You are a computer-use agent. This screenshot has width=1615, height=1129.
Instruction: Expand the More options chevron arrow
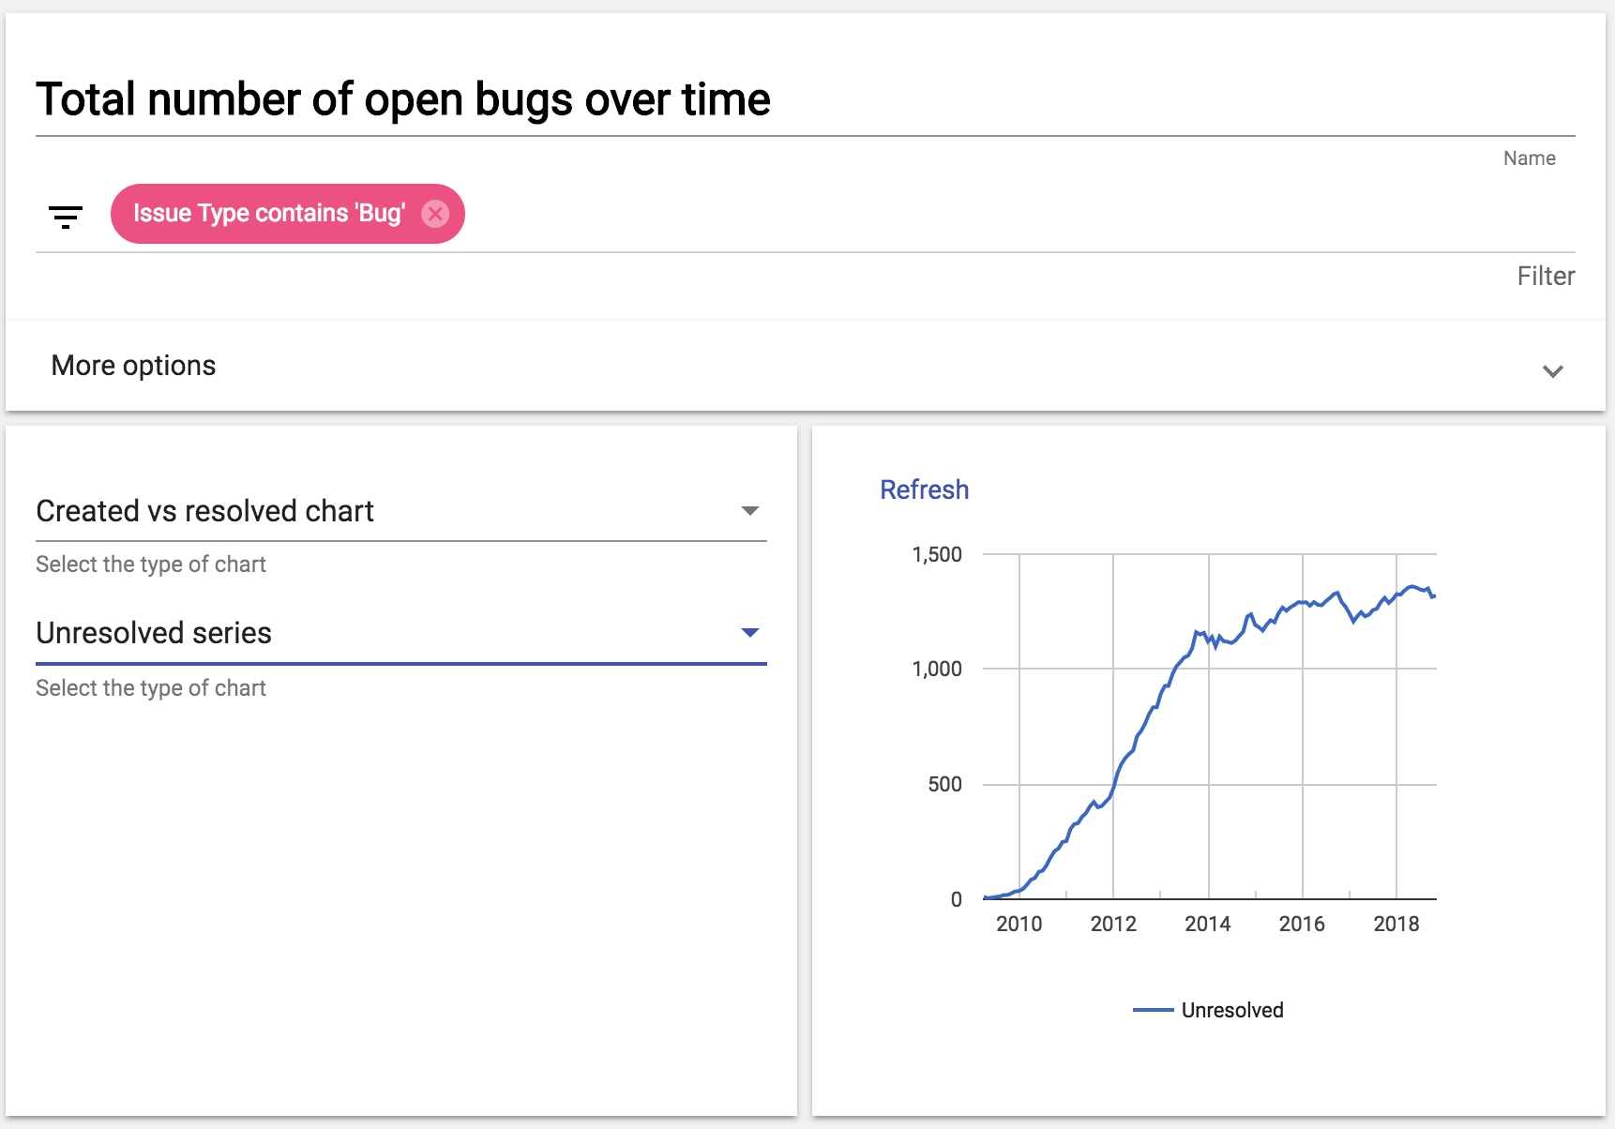pos(1552,371)
